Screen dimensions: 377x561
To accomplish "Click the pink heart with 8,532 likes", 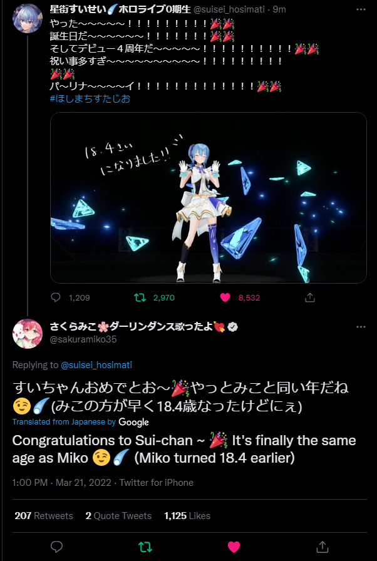I will [225, 297].
